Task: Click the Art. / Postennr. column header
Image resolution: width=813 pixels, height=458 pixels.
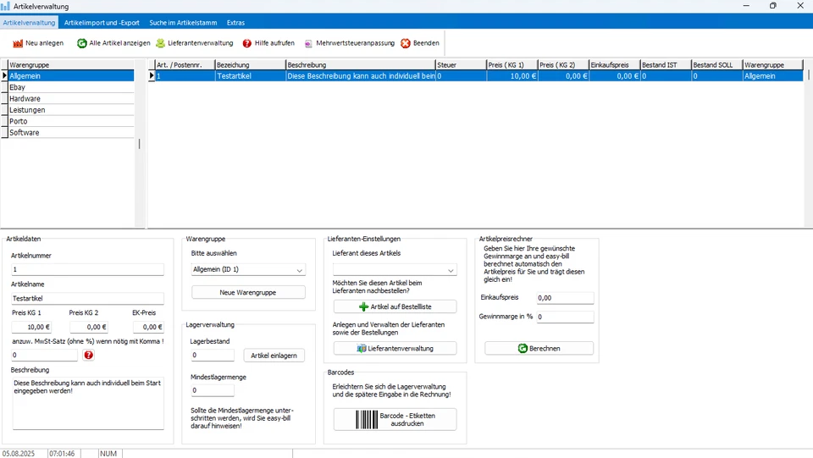Action: tap(185, 64)
